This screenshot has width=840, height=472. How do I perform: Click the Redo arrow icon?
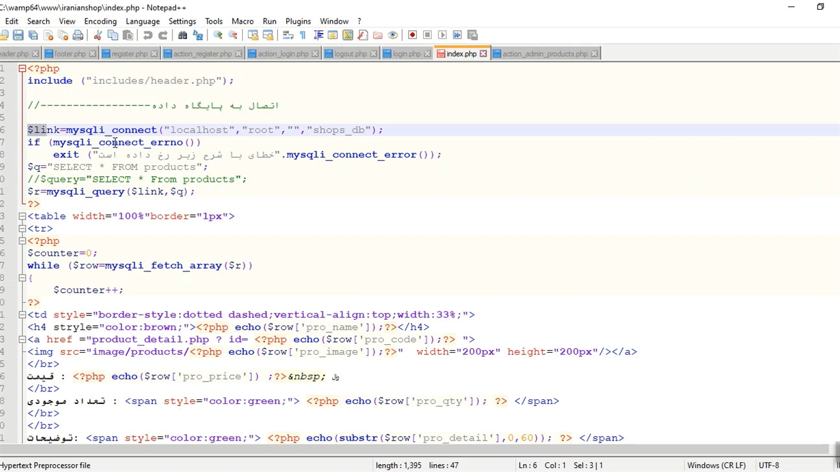[163, 35]
